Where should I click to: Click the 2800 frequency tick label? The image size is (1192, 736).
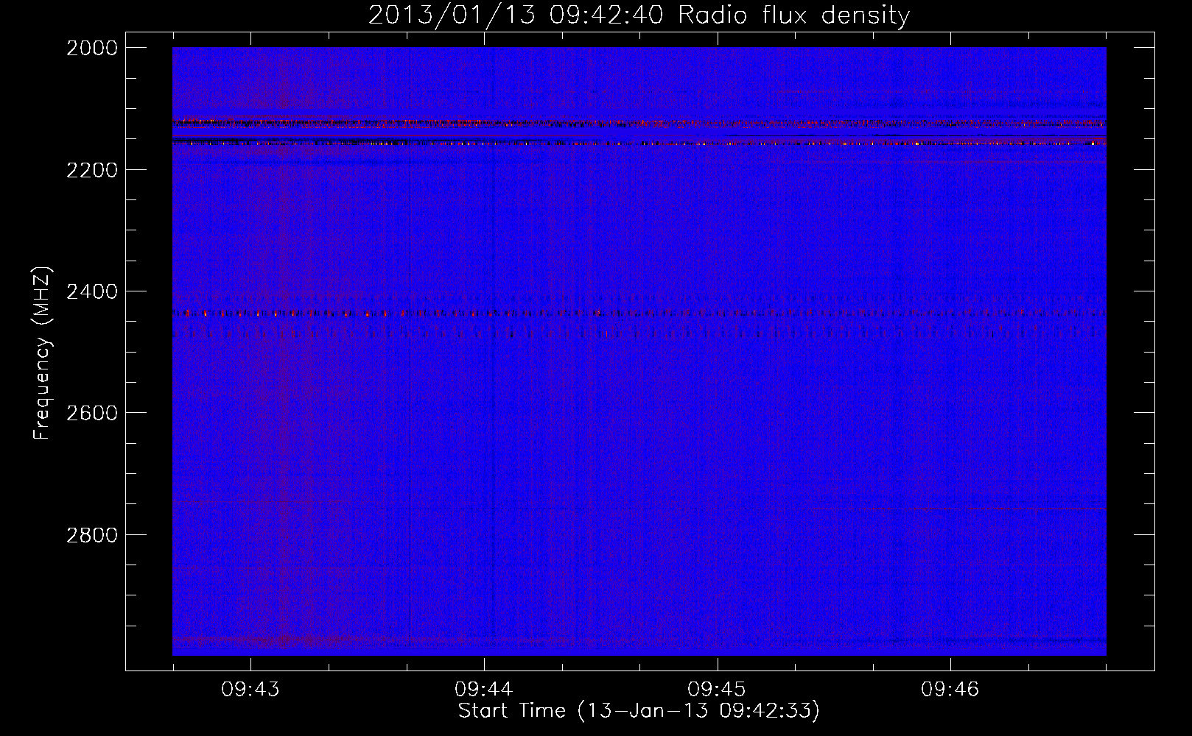pos(92,534)
